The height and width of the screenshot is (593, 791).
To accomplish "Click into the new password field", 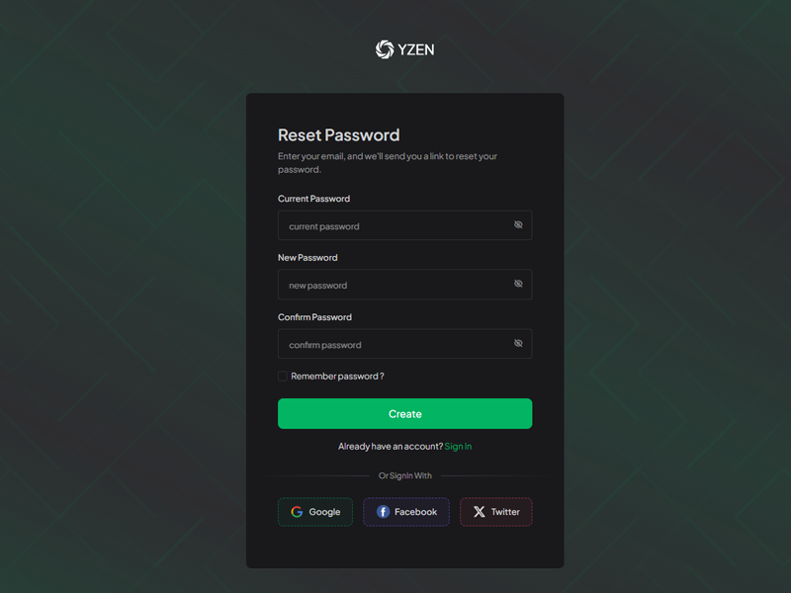I will click(x=395, y=286).
